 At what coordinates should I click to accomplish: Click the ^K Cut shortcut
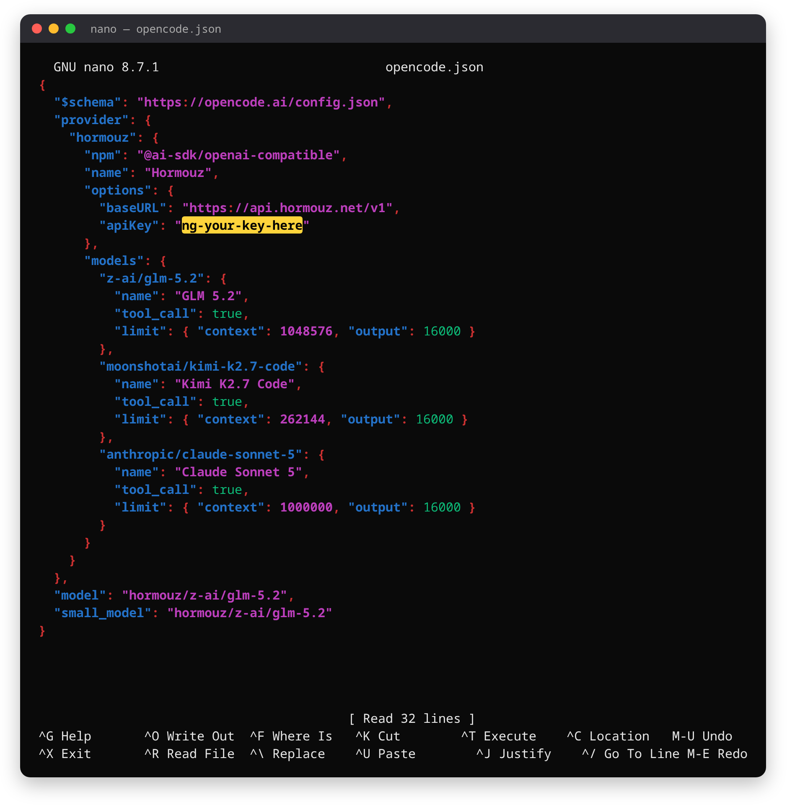coord(378,736)
